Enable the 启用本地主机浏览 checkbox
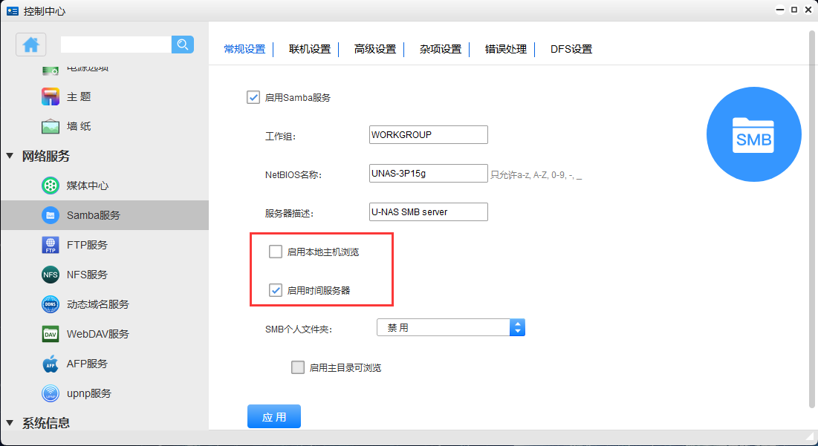818x446 pixels. click(276, 252)
